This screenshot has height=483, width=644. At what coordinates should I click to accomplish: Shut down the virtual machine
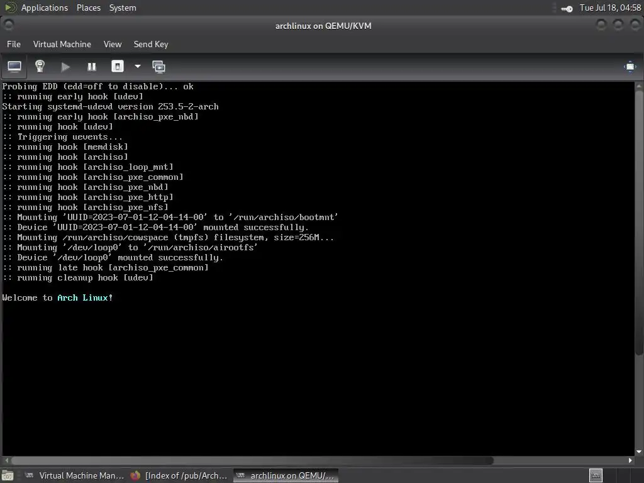click(x=118, y=67)
